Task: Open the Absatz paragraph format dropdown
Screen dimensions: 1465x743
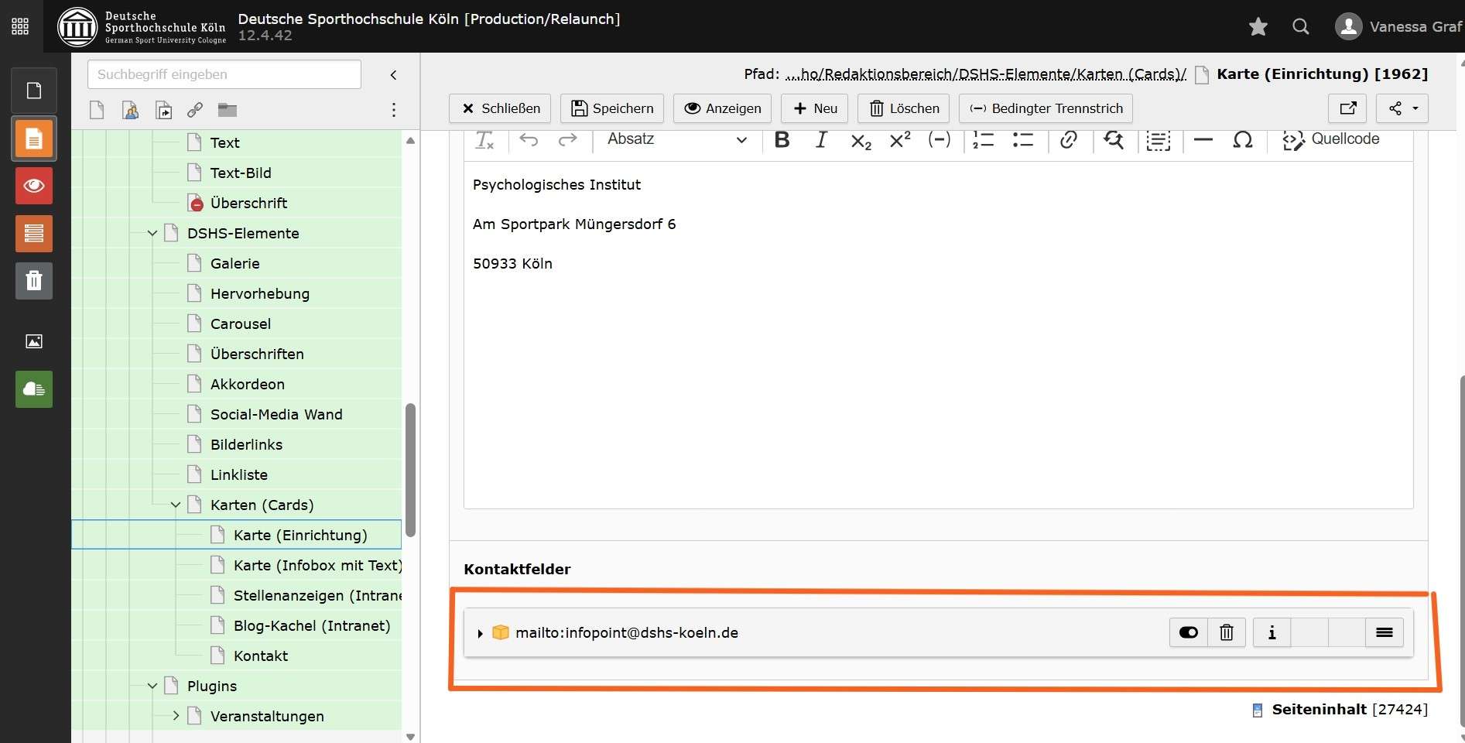Action: tap(676, 140)
